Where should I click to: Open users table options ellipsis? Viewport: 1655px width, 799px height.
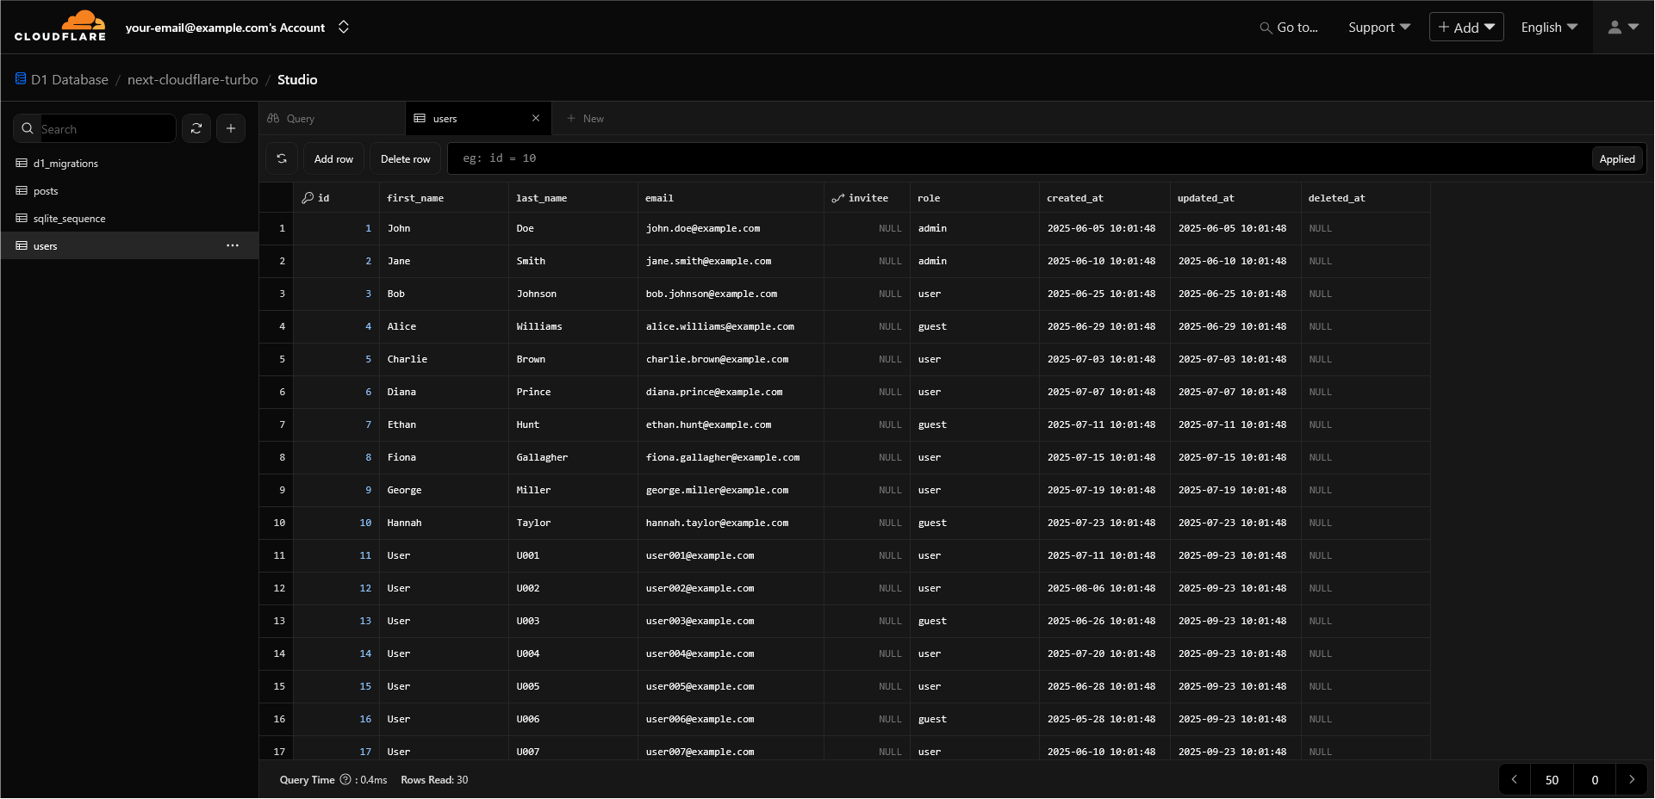[233, 246]
